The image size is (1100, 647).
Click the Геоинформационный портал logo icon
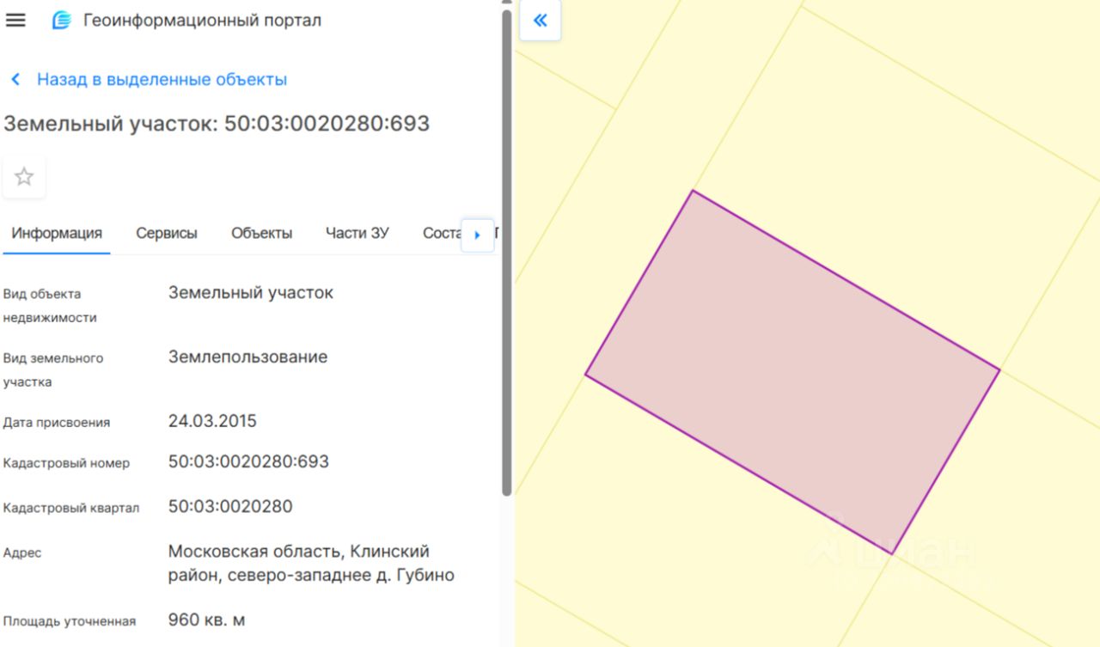pyautogui.click(x=61, y=21)
